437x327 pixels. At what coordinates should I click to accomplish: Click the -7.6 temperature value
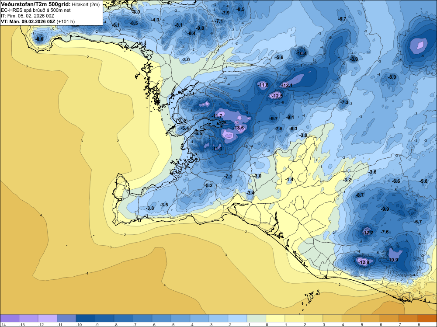[385, 232]
